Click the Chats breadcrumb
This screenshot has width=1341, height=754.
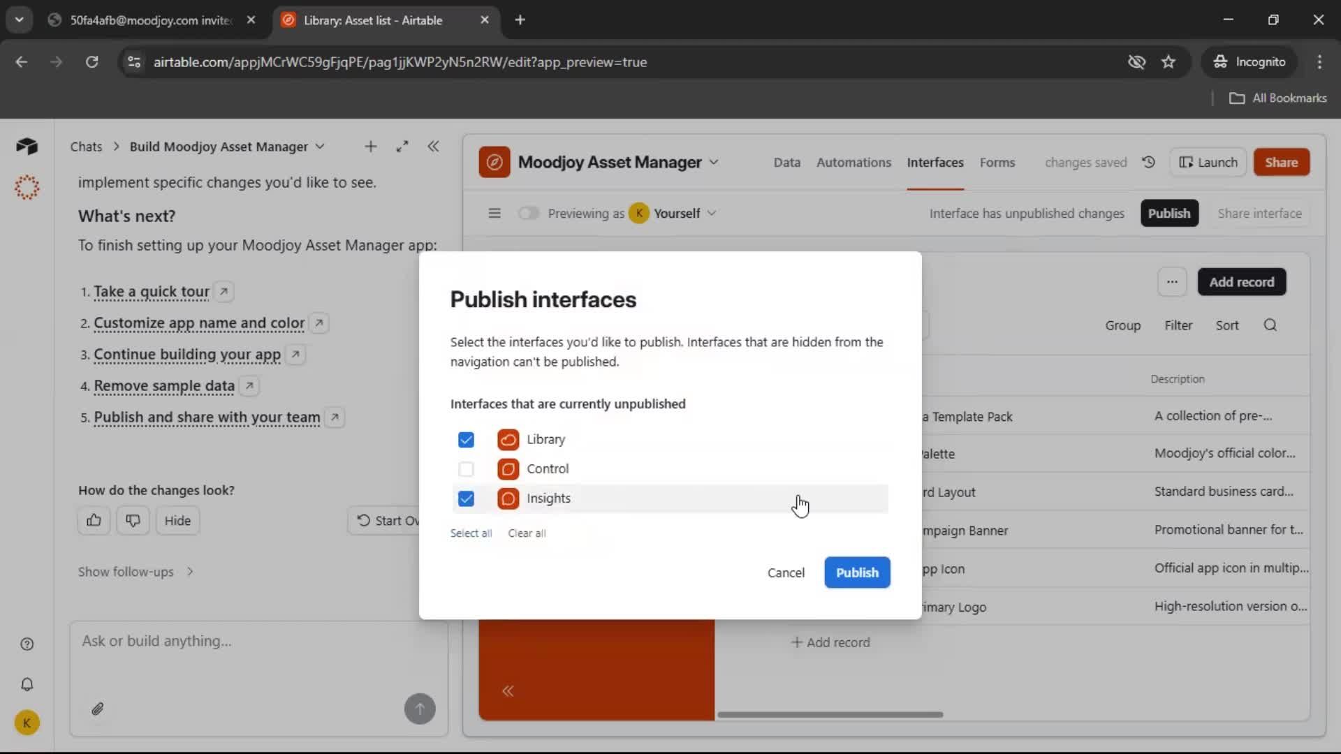tap(86, 147)
